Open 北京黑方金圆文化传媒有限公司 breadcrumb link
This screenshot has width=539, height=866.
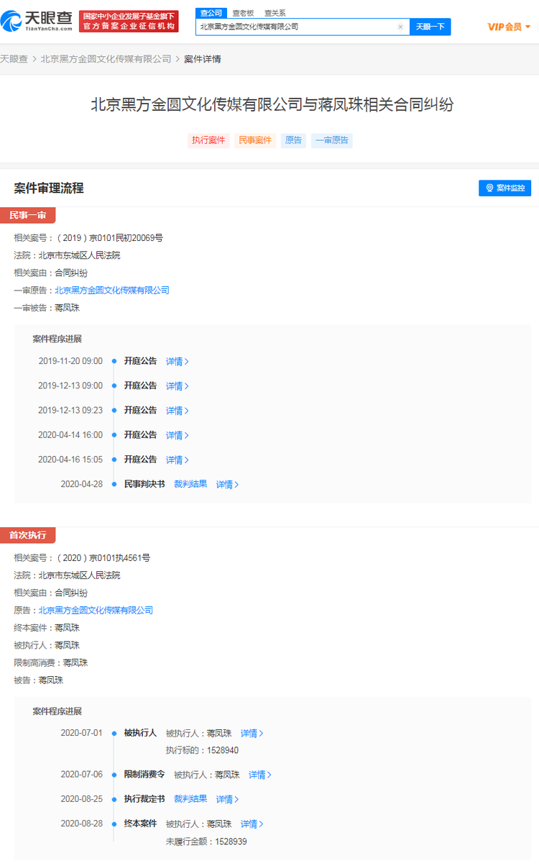pyautogui.click(x=106, y=59)
